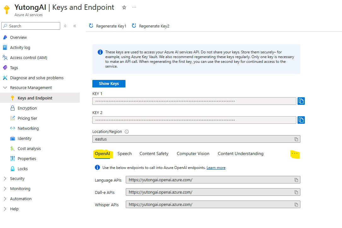Image resolution: width=342 pixels, height=228 pixels.
Task: Click the large yellow key resource icon
Action: 7,9
